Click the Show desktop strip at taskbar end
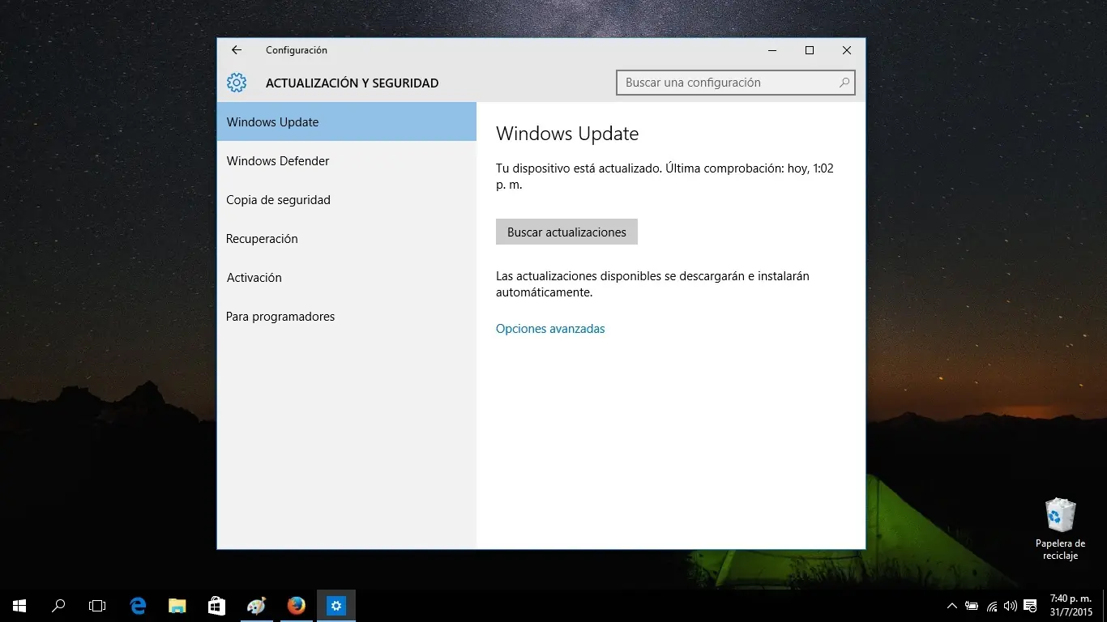Image resolution: width=1107 pixels, height=622 pixels. (1105, 606)
